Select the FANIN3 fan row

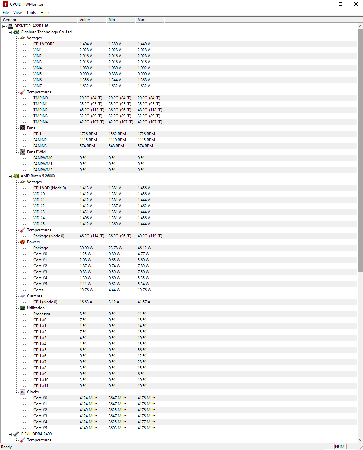click(x=179, y=146)
